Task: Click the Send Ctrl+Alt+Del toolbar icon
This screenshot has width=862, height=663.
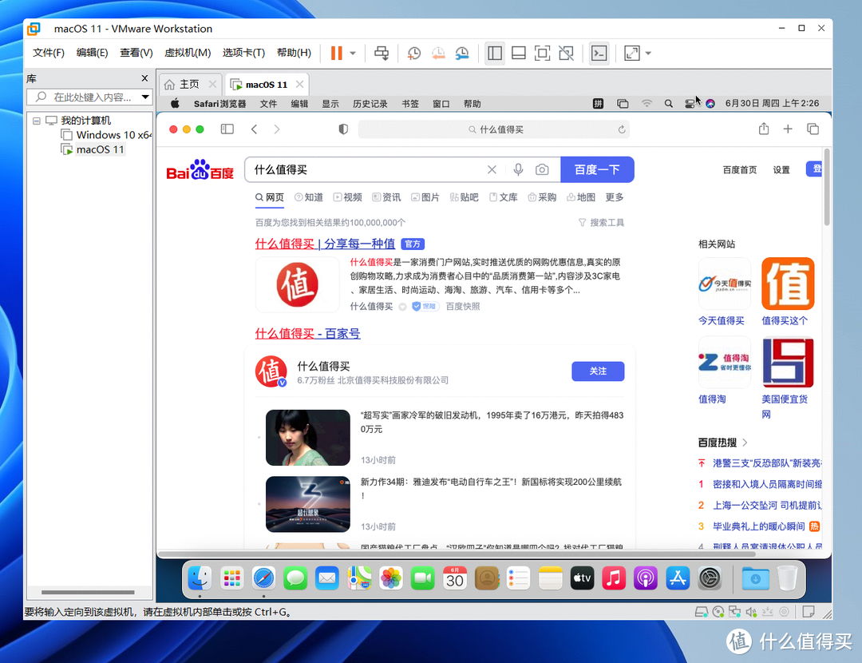Action: click(382, 53)
